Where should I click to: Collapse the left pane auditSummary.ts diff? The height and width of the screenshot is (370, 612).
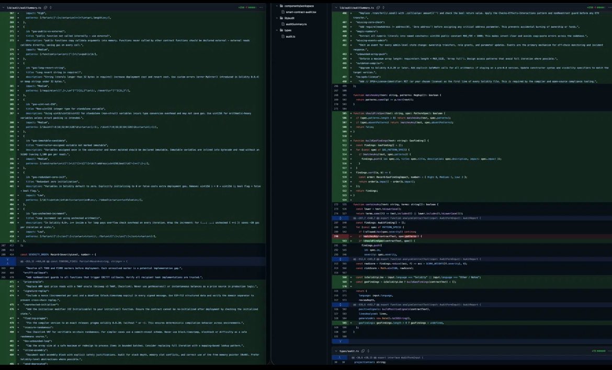[x=3, y=7]
